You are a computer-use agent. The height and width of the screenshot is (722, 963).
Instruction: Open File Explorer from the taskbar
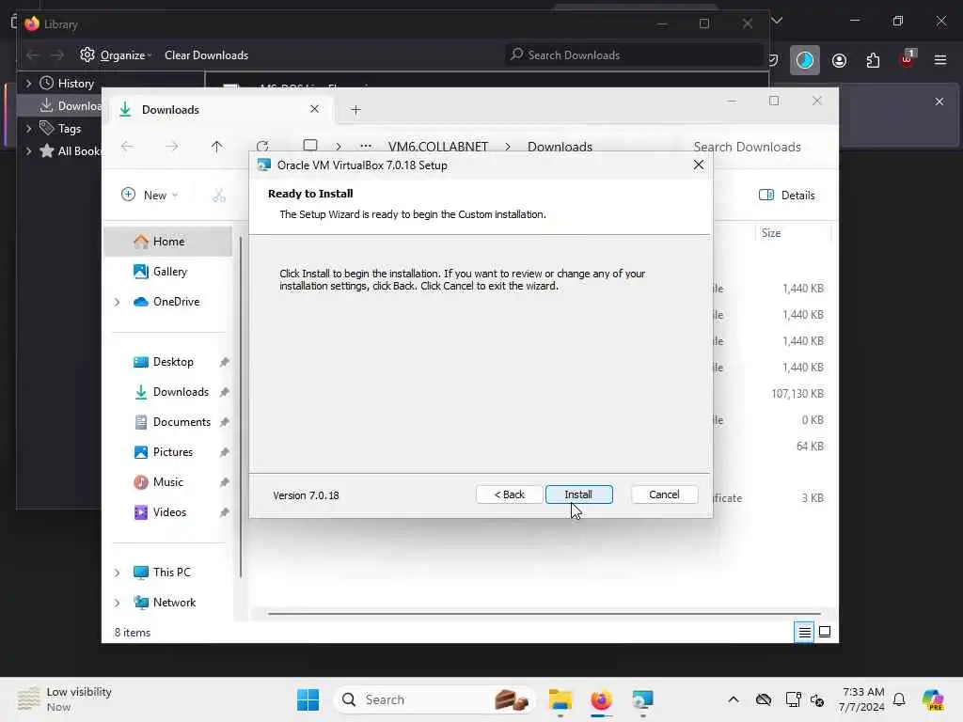(560, 699)
